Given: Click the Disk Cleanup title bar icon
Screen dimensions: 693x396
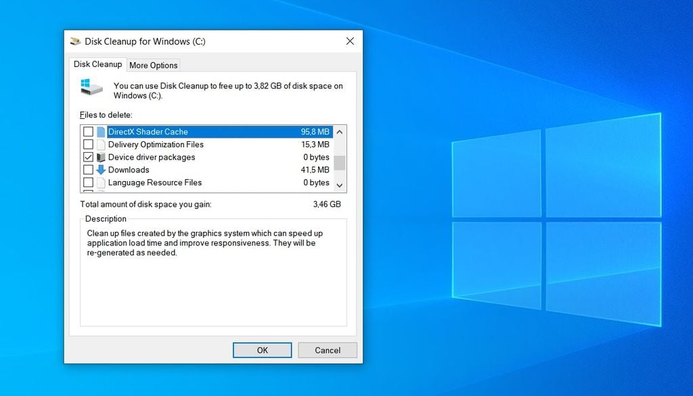Looking at the screenshot, I should click(x=75, y=41).
